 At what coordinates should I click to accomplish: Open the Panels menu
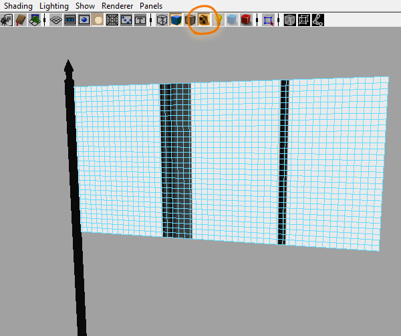[x=151, y=6]
